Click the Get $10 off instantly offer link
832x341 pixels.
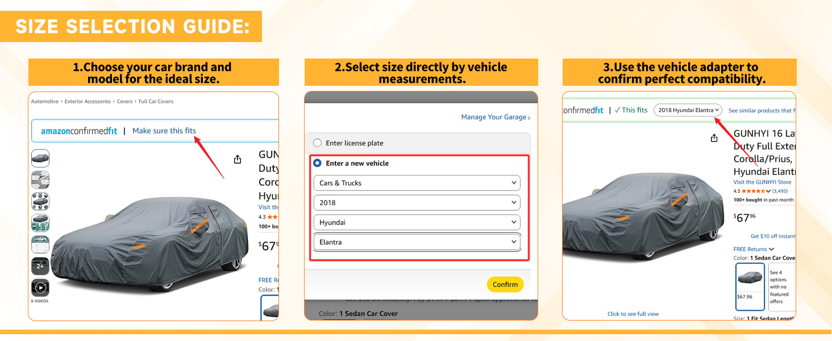pyautogui.click(x=773, y=236)
